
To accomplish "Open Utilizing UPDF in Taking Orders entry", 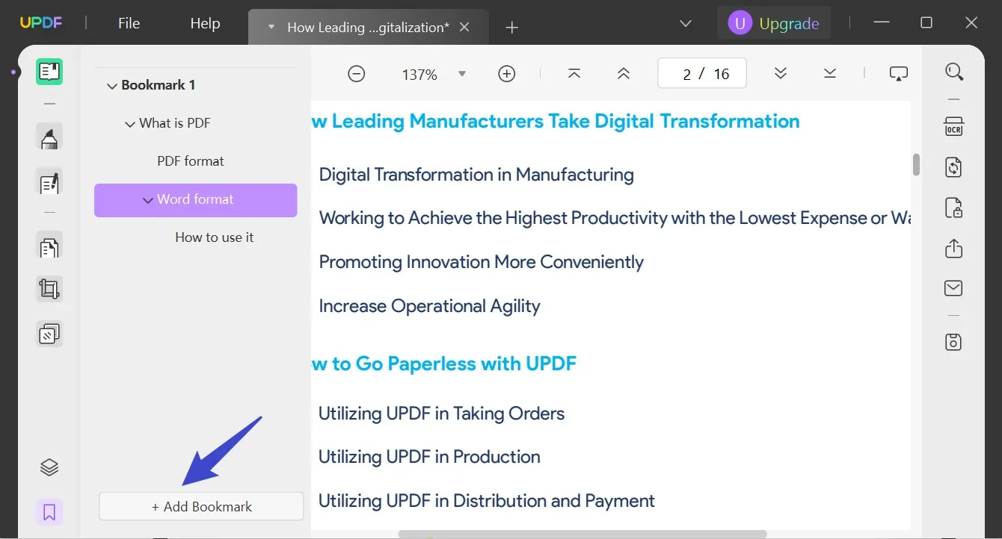I will click(x=442, y=414).
